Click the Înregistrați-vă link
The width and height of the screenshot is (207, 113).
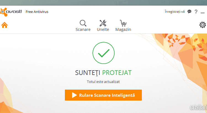pos(174,12)
